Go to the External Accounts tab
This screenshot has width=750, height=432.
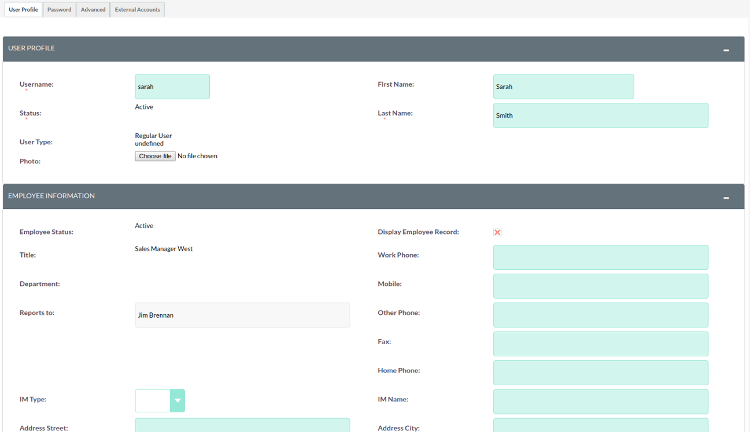pyautogui.click(x=138, y=10)
